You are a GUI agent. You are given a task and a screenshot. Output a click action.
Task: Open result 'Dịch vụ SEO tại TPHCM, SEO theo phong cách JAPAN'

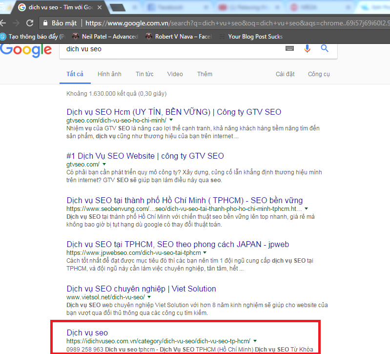[178, 244]
